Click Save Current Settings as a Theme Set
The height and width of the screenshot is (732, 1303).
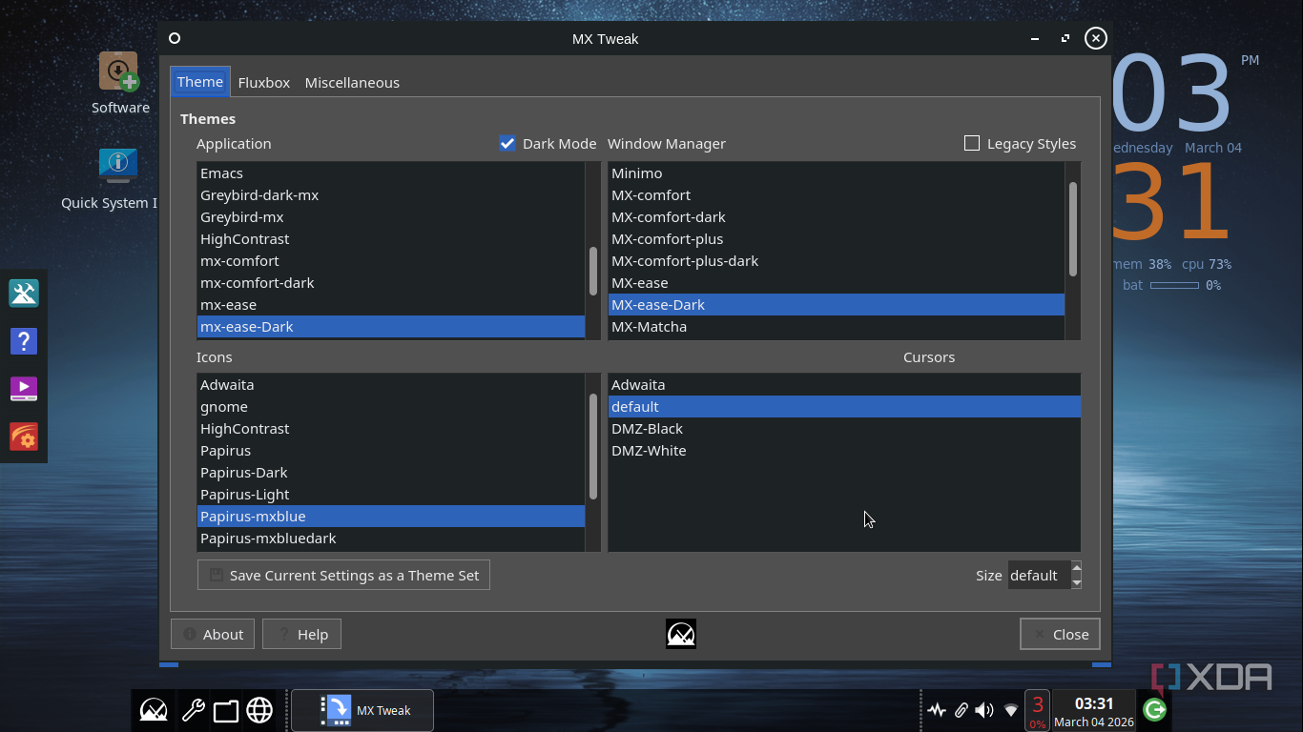(x=343, y=575)
